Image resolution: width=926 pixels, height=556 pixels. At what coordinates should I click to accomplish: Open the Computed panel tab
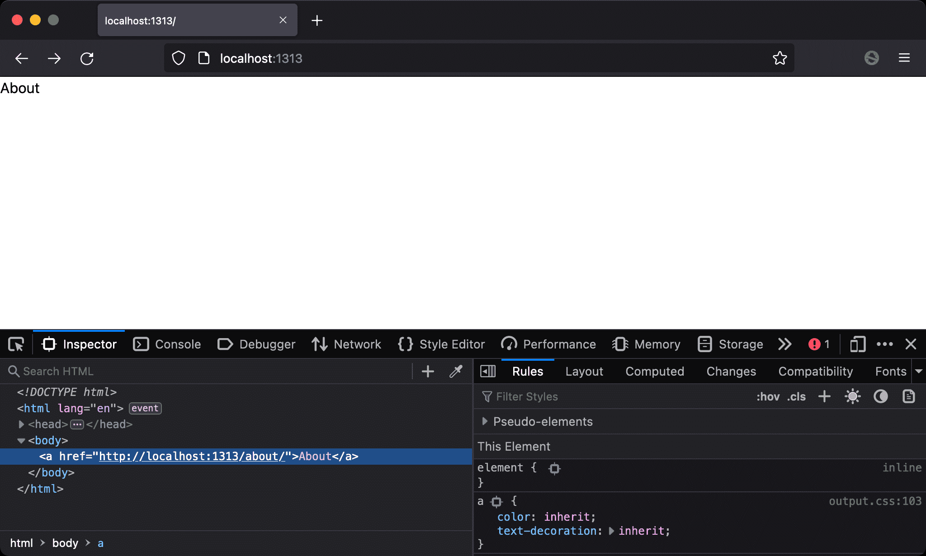654,371
